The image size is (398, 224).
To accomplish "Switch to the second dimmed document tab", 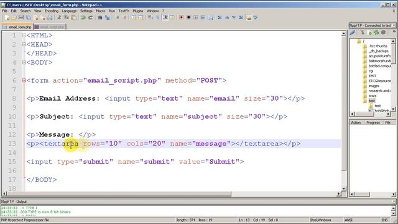I will tap(50, 27).
